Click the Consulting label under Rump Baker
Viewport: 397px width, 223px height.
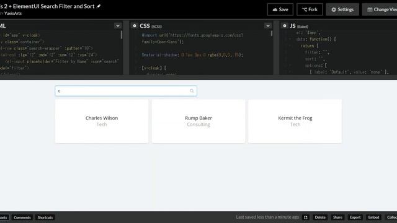coord(198,125)
